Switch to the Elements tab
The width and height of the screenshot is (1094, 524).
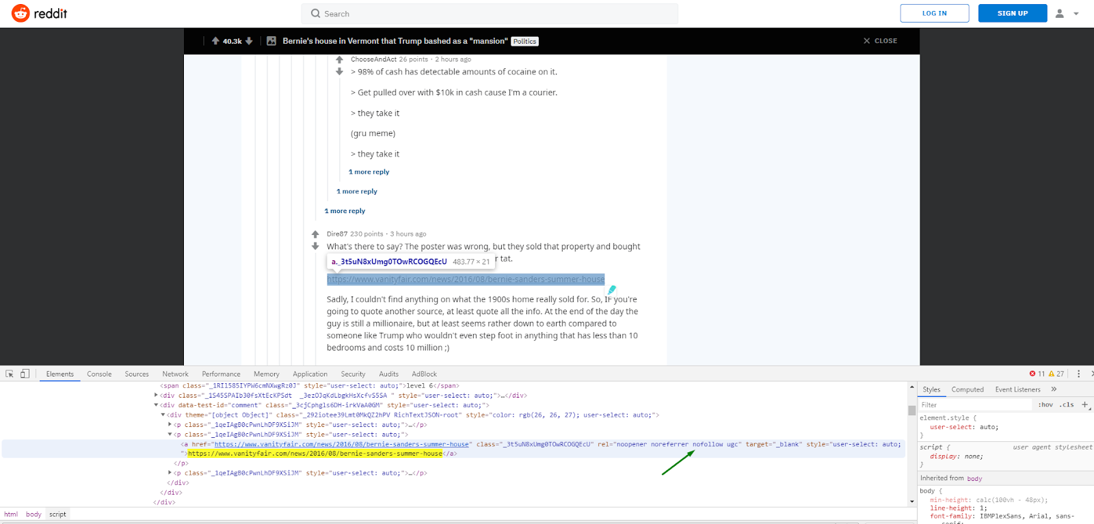tap(60, 374)
